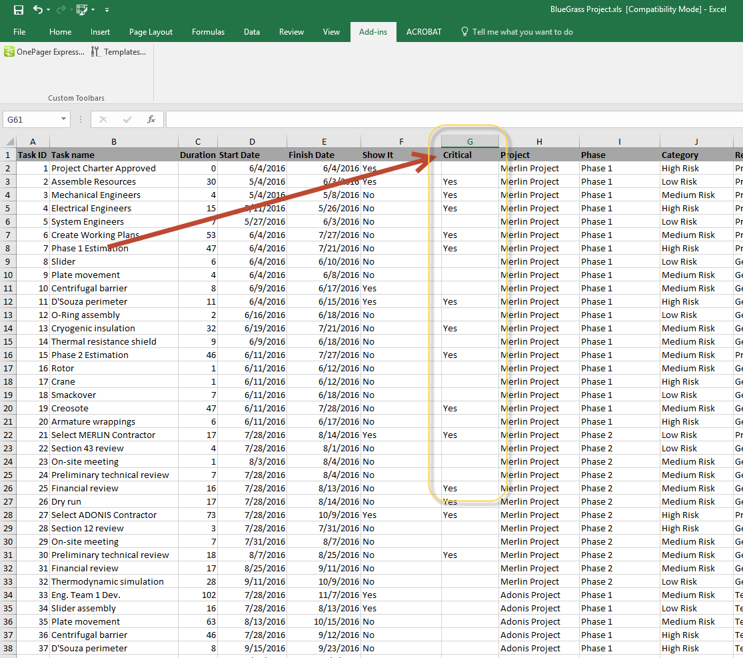Image resolution: width=743 pixels, height=658 pixels.
Task: Open the Undo history dropdown arrow
Action: (49, 10)
